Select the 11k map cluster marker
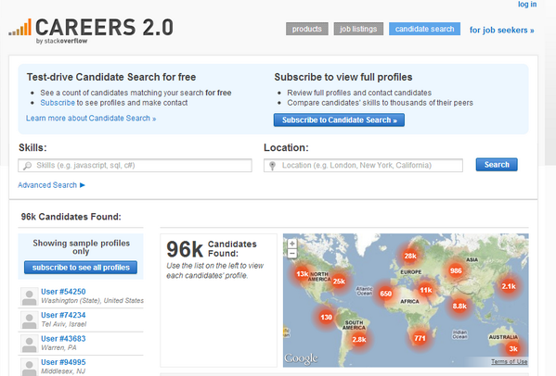Image resolution: width=556 pixels, height=376 pixels. tap(426, 290)
